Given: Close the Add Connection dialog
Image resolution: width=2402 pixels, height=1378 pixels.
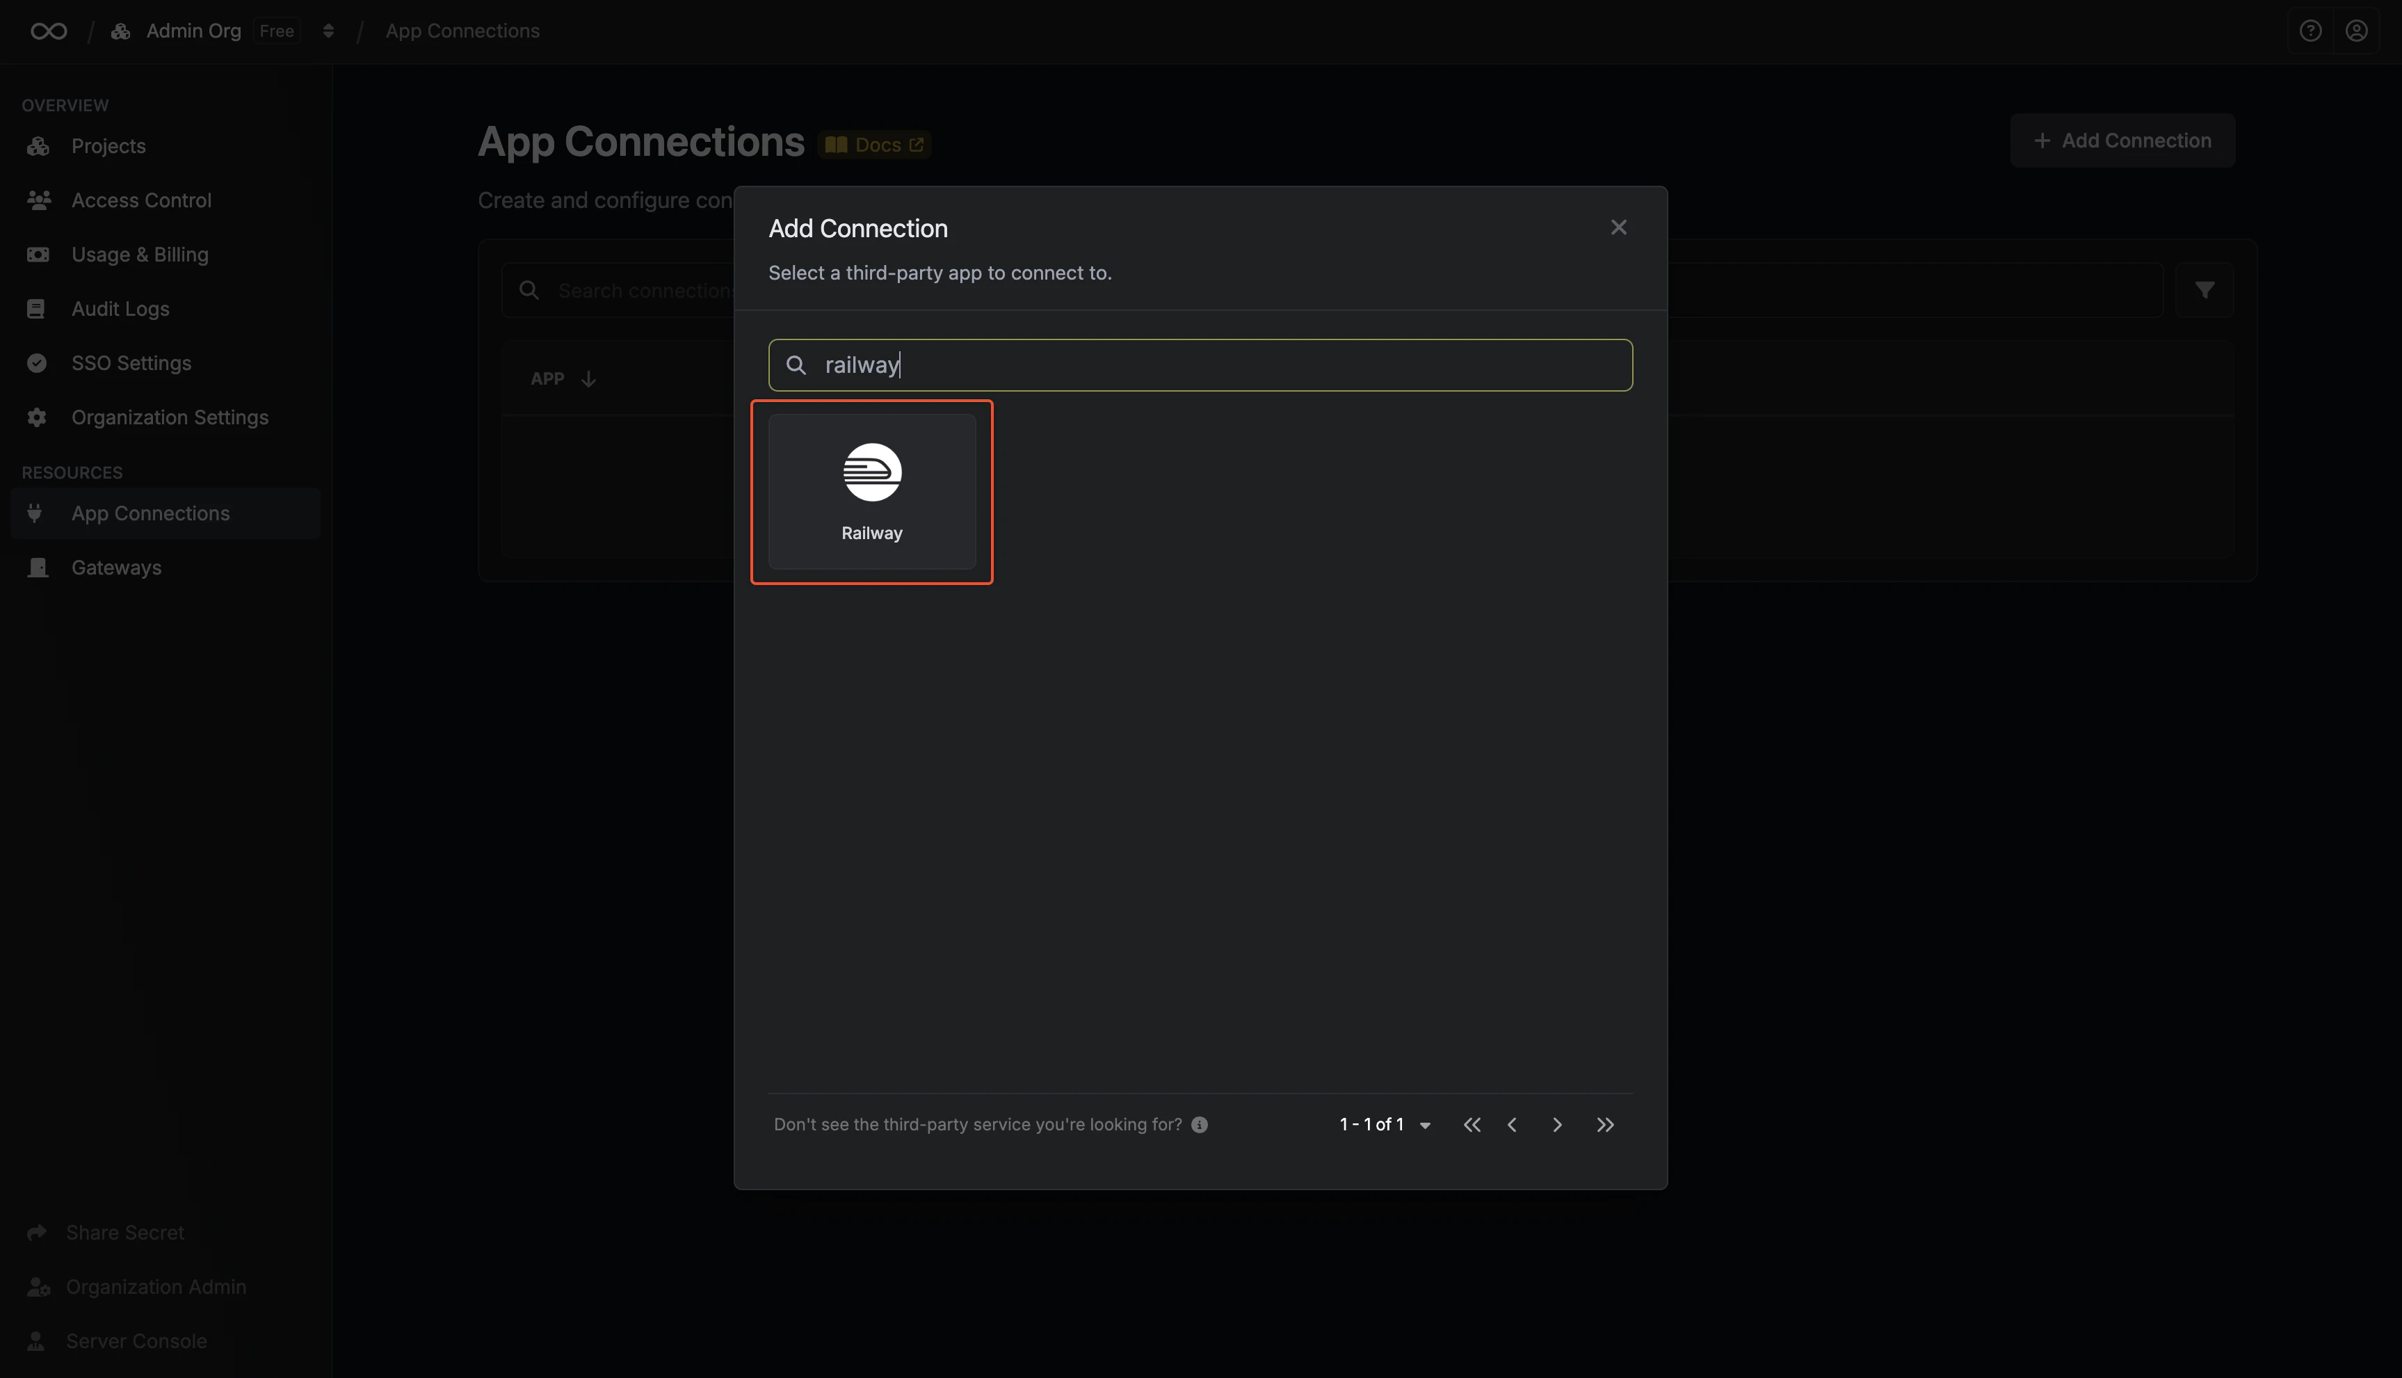Looking at the screenshot, I should point(1618,227).
